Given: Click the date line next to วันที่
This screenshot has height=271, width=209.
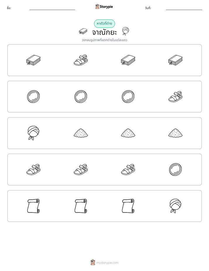Looking at the screenshot, I should point(184,10).
